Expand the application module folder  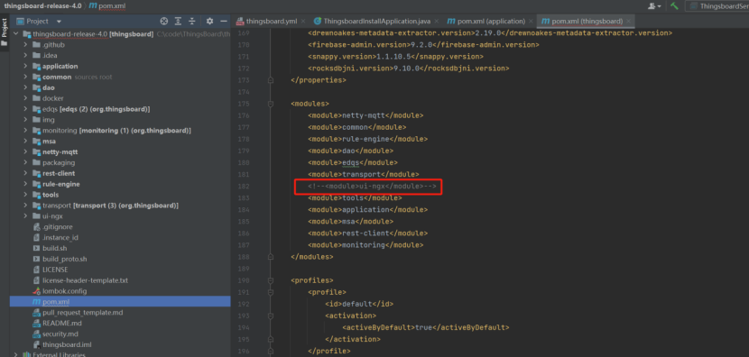click(25, 67)
